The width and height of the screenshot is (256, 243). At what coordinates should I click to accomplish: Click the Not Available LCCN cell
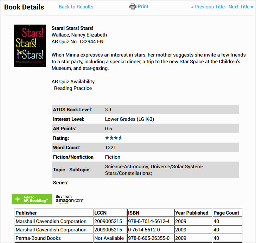click(x=110, y=238)
